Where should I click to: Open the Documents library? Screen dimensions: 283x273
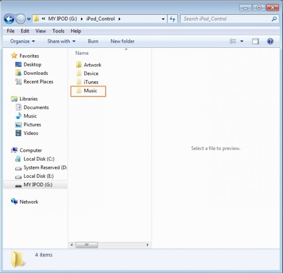32,107
